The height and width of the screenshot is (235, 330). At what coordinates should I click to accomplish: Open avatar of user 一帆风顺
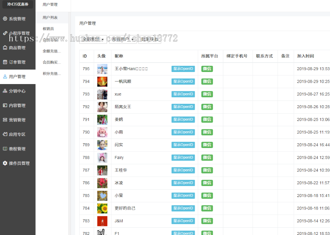pos(102,82)
